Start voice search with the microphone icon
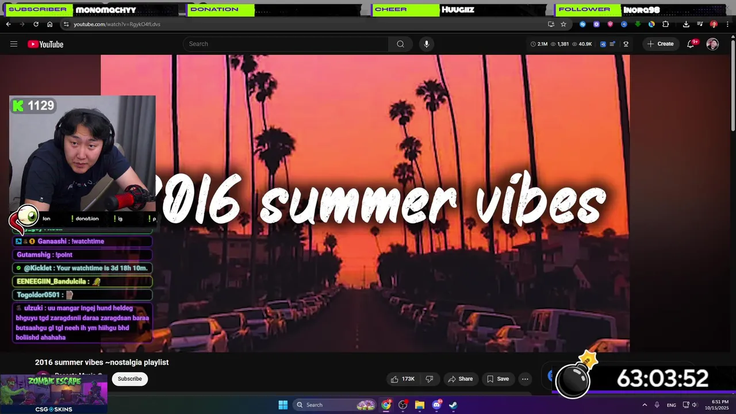Image resolution: width=736 pixels, height=414 pixels. tap(426, 44)
